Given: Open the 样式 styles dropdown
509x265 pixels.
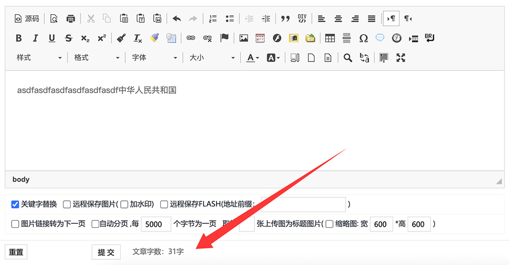Looking at the screenshot, I should (x=39, y=58).
